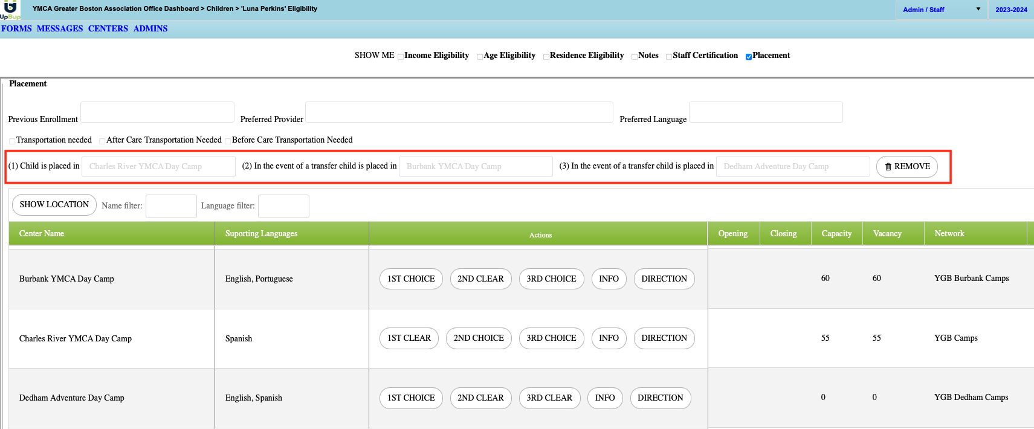Check Transportation needed
Screen dimensions: 1034x429
coord(12,141)
